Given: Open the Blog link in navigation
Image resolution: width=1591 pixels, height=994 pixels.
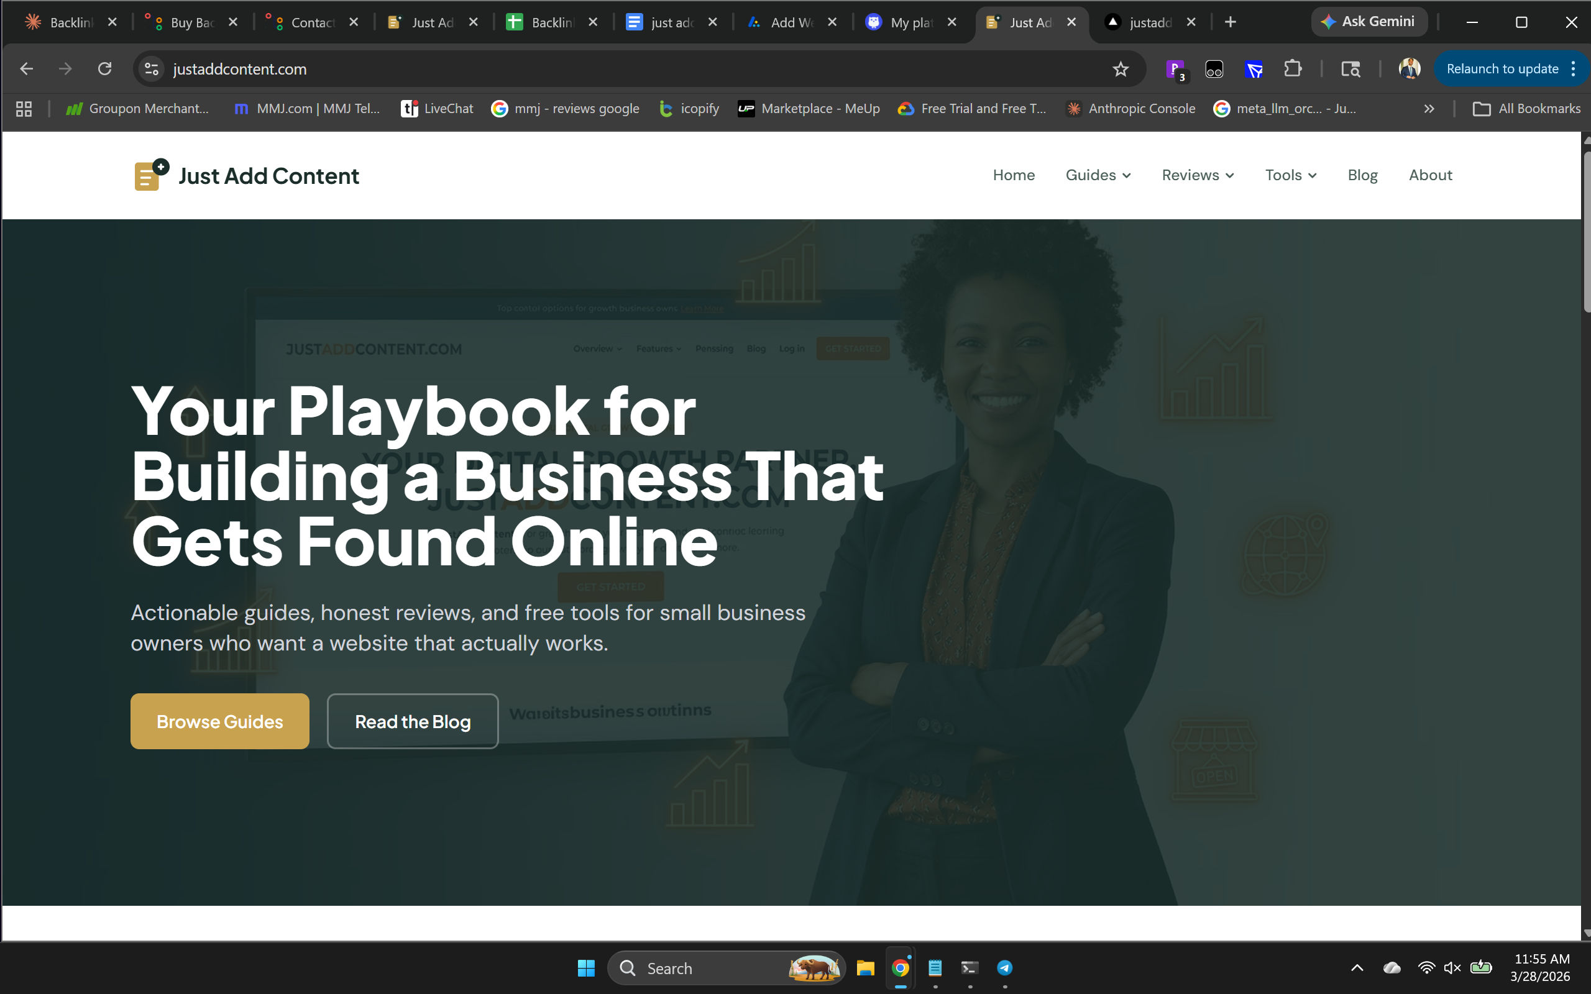Looking at the screenshot, I should 1362,175.
